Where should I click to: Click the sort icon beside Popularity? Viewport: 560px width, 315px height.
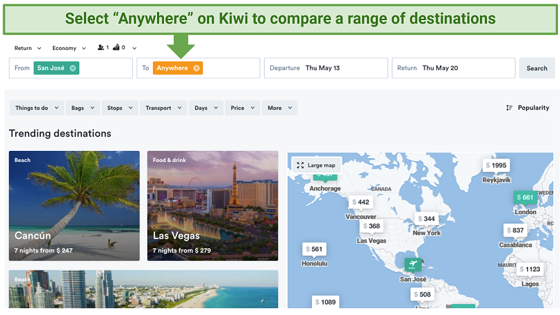[x=509, y=108]
